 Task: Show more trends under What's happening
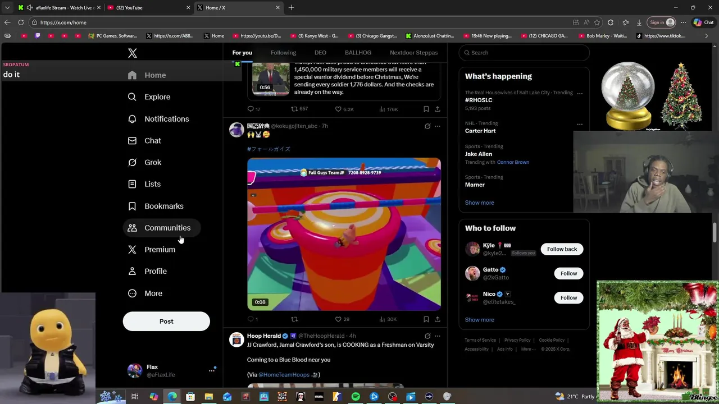(x=479, y=203)
